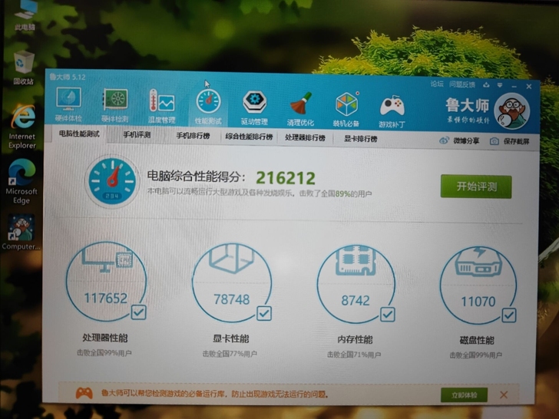Toggle the 内存性能 checkbox
Viewport: 559px width, 419px height.
(388, 315)
